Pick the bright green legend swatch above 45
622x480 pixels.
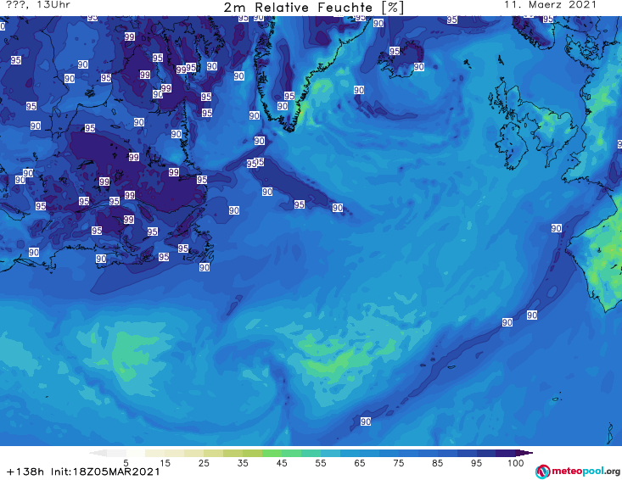point(272,453)
